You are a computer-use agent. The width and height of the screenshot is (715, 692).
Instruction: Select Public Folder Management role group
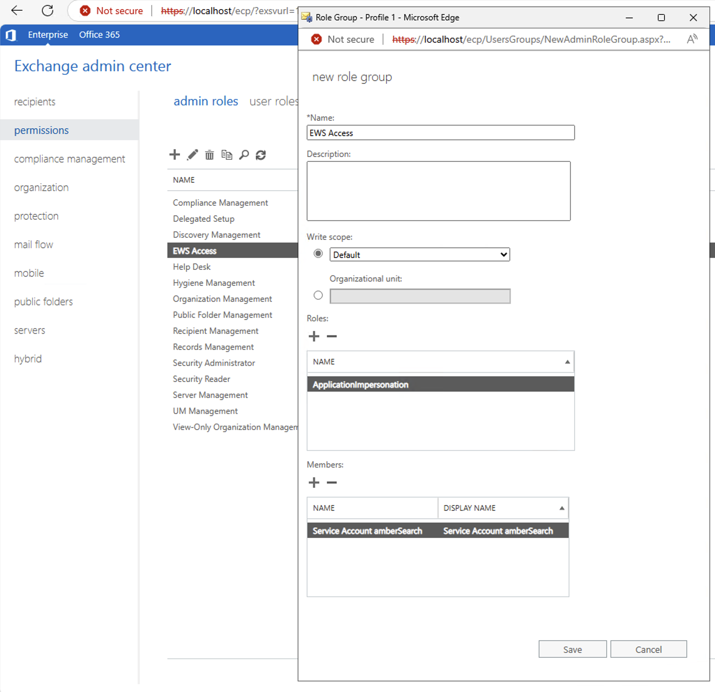pos(222,315)
